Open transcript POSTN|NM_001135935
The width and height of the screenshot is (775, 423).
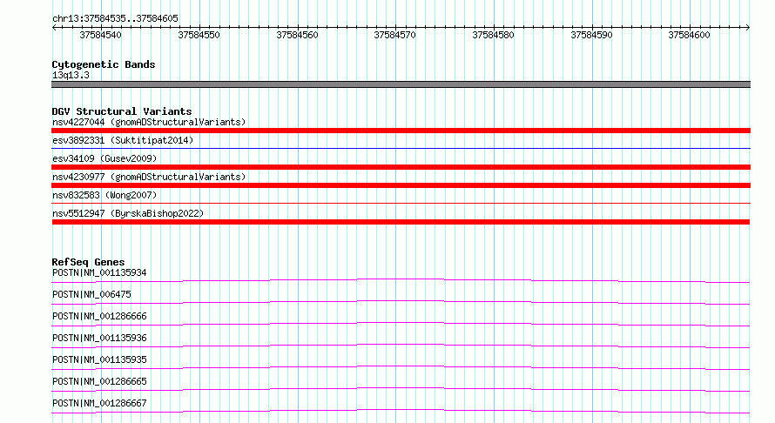coord(99,359)
